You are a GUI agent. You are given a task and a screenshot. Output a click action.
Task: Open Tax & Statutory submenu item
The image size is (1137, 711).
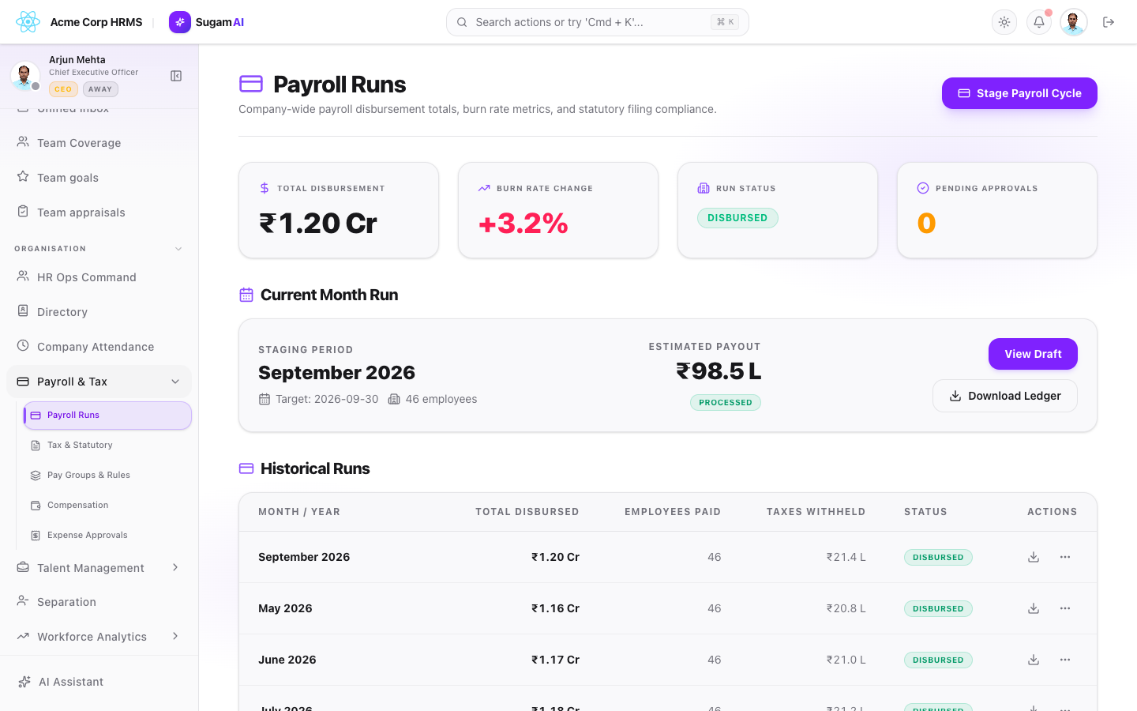(x=107, y=446)
